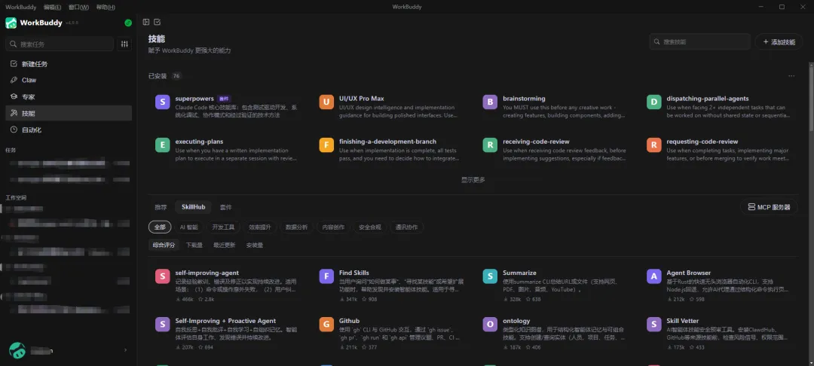Screen dimensions: 814x366
Task: Open the MCP 服务器 button
Action: [769, 207]
